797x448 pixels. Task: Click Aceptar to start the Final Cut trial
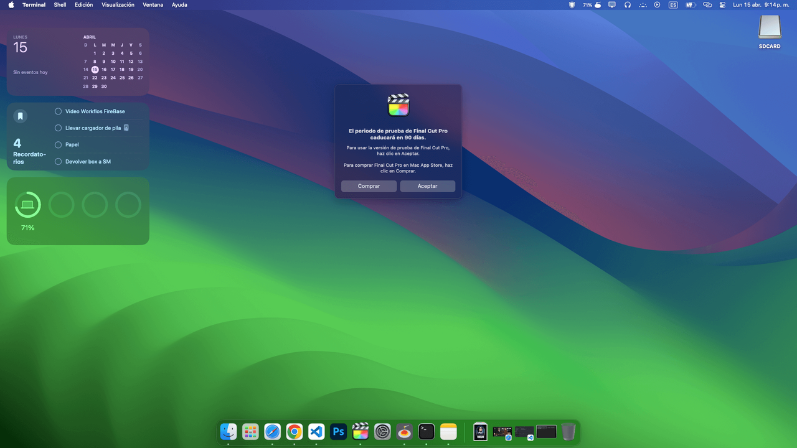point(427,186)
